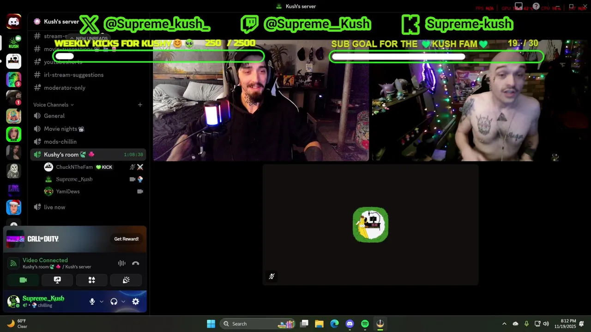Click the Windows Start button
This screenshot has height=332, width=591.
[211, 324]
